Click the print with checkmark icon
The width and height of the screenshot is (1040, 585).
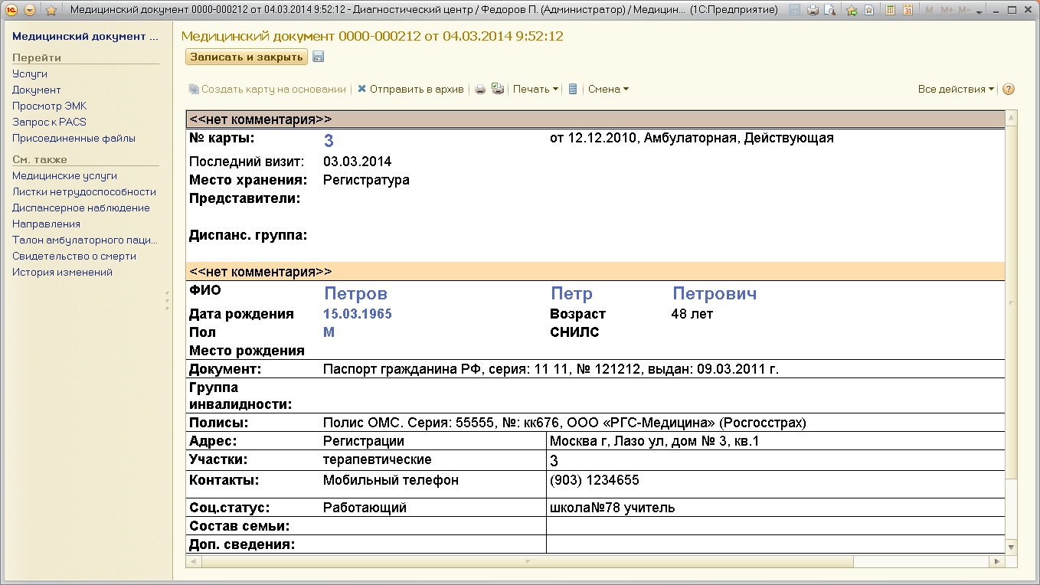[498, 90]
